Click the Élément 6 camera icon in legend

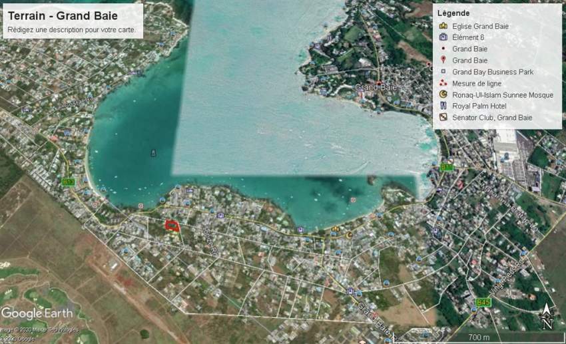[443, 37]
